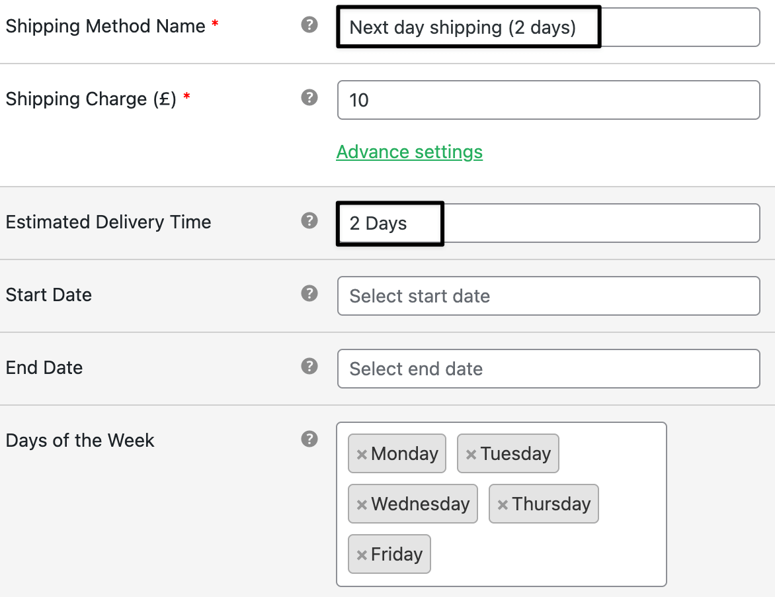Click the Shipping Charge input containing 10
This screenshot has height=597, width=775.
pyautogui.click(x=549, y=100)
